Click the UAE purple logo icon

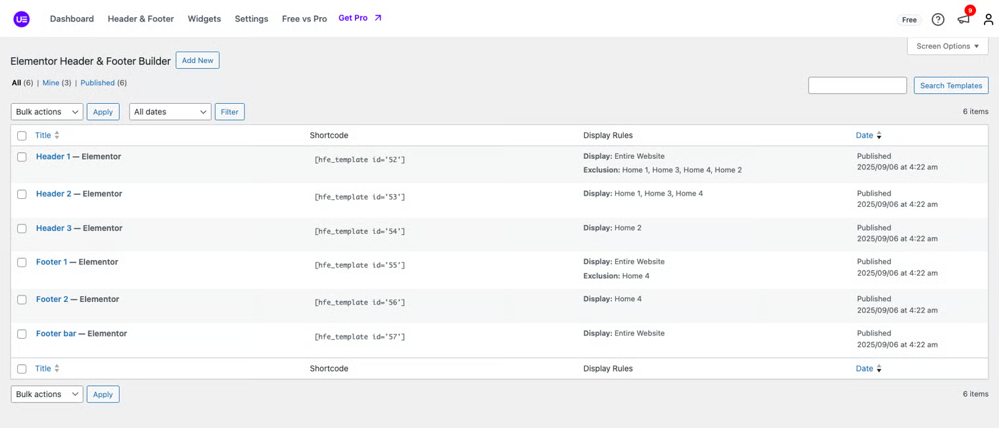tap(22, 19)
